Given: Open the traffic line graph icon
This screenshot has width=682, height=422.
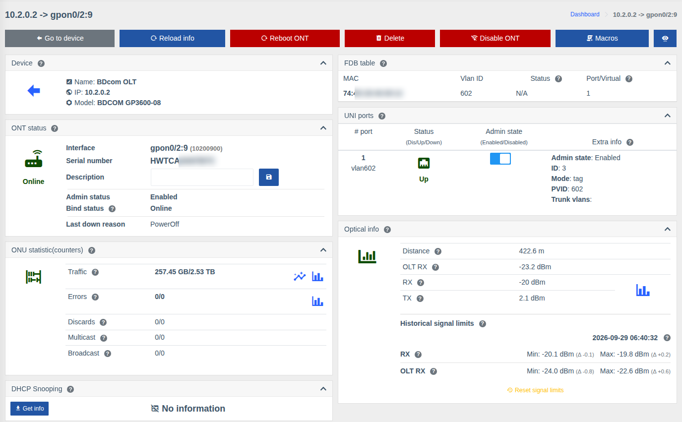Looking at the screenshot, I should click(299, 277).
